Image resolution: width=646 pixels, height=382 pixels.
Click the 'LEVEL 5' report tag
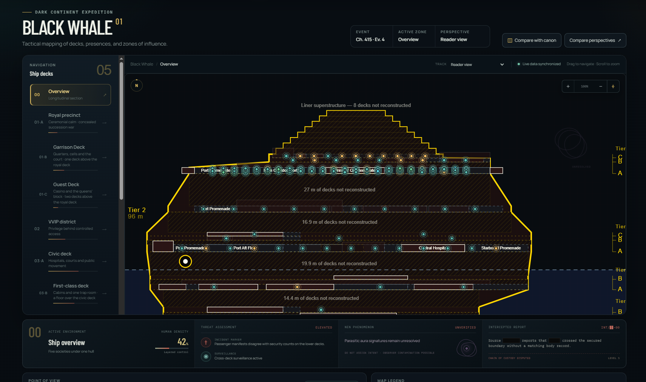(x=614, y=358)
